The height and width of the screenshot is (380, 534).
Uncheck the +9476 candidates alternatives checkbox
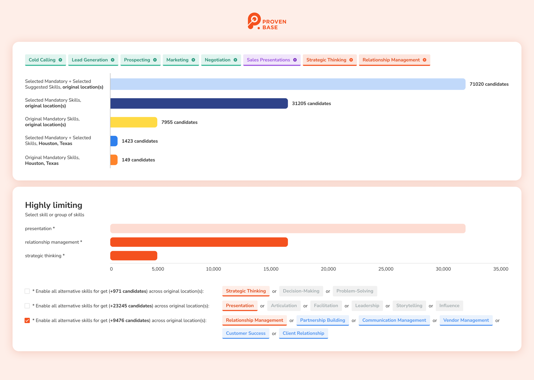[x=27, y=320]
